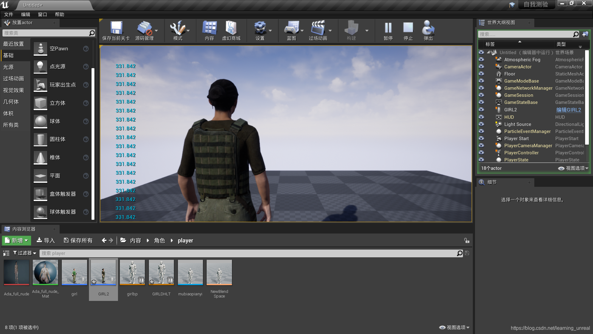Open the Cinematics (过场动画) toolbar icon
The width and height of the screenshot is (593, 334).
coord(318,29)
